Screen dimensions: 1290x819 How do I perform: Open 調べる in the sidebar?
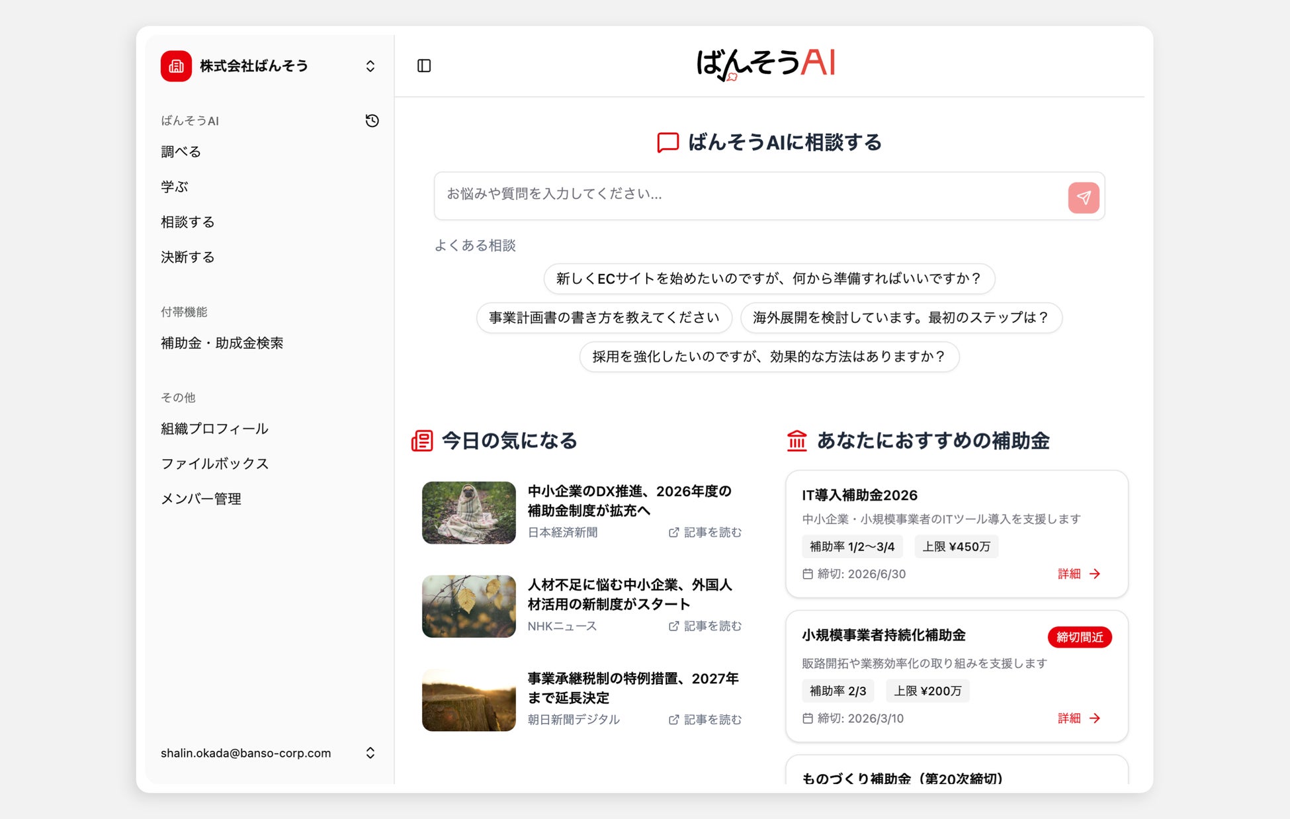(x=181, y=151)
